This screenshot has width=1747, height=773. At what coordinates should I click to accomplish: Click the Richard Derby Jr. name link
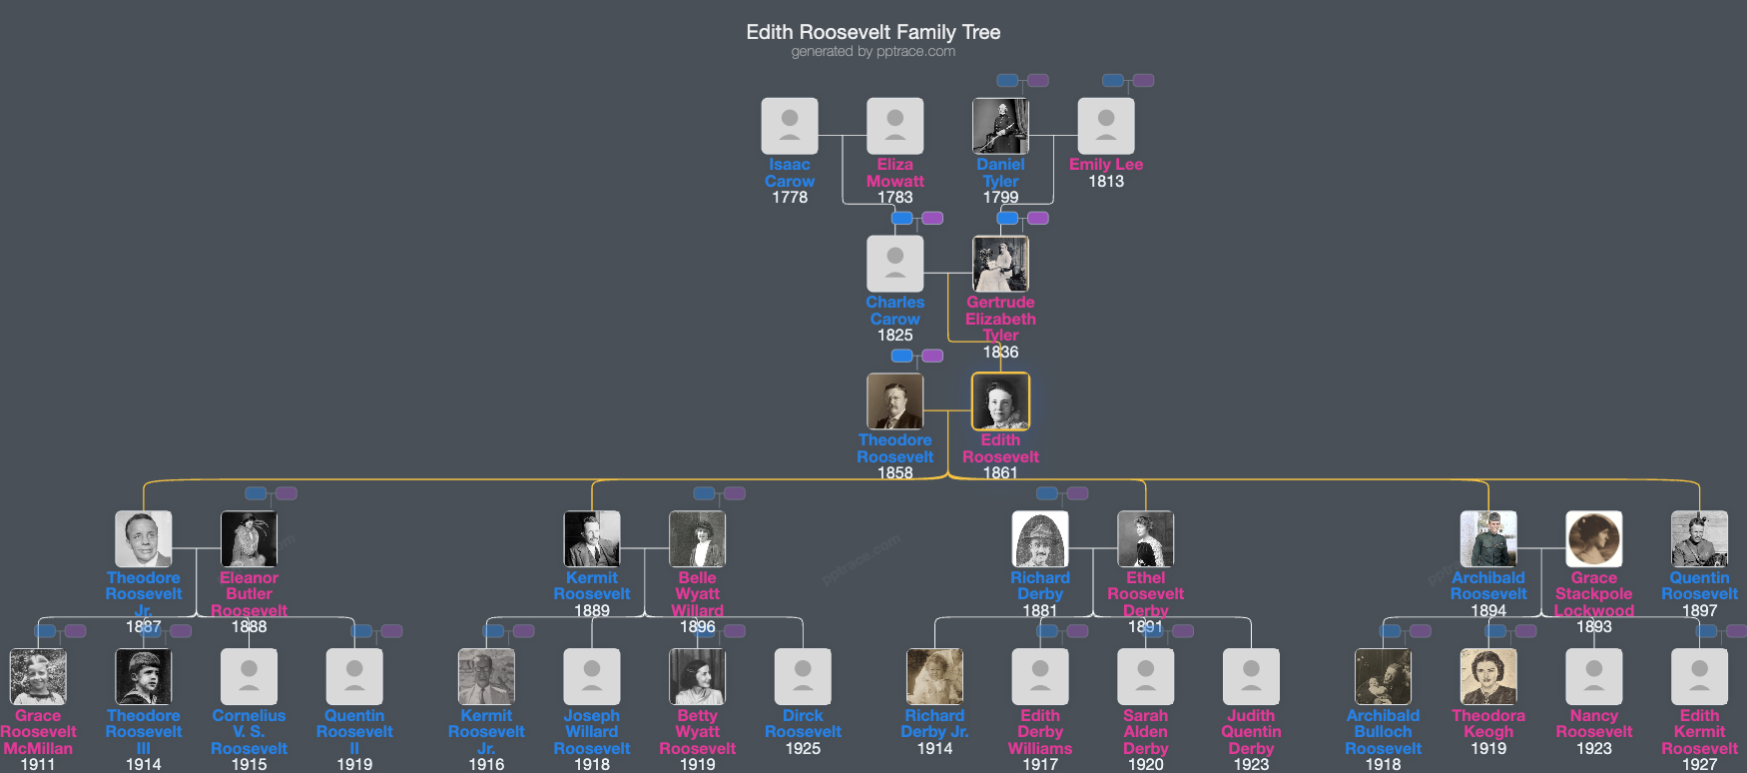[x=935, y=724]
